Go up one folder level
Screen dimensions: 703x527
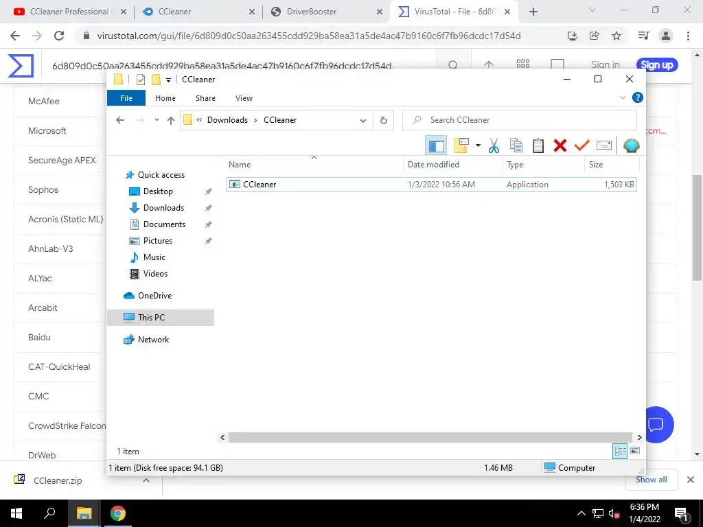coord(171,120)
